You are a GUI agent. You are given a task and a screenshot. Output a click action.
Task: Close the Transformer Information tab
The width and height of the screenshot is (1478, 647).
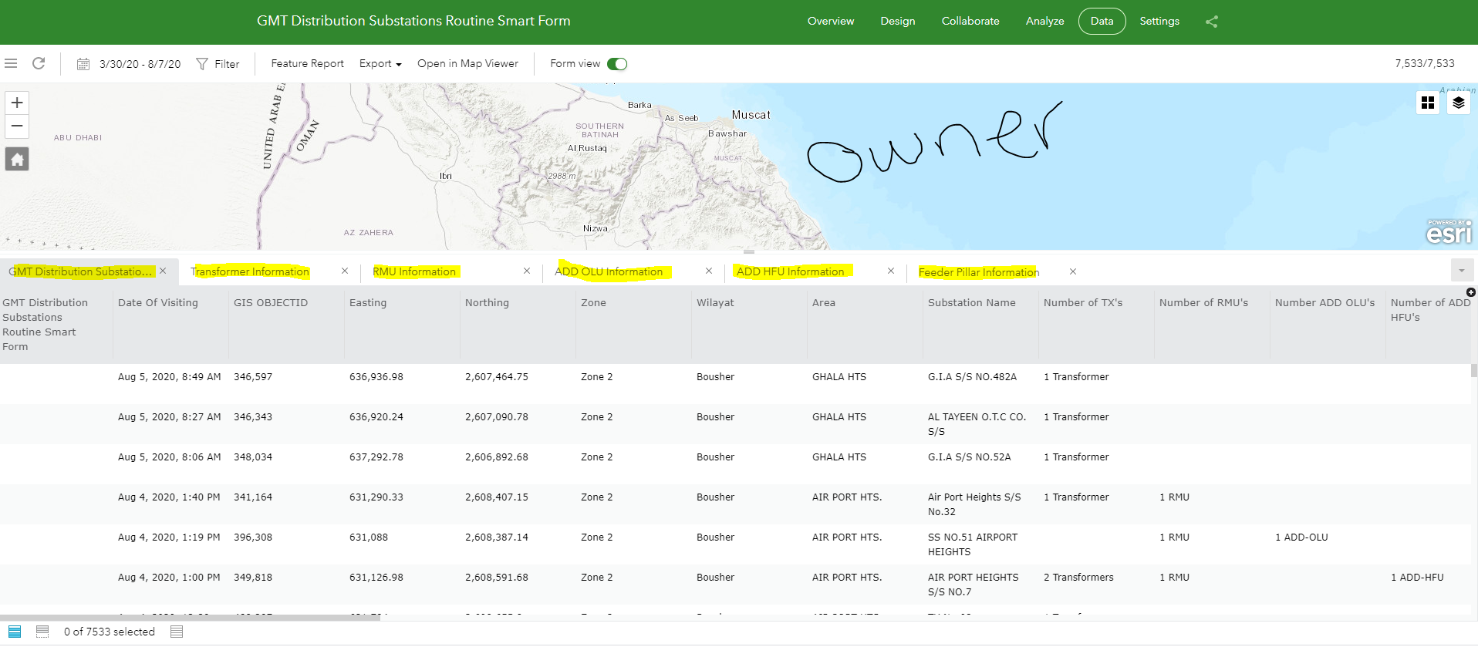click(345, 271)
